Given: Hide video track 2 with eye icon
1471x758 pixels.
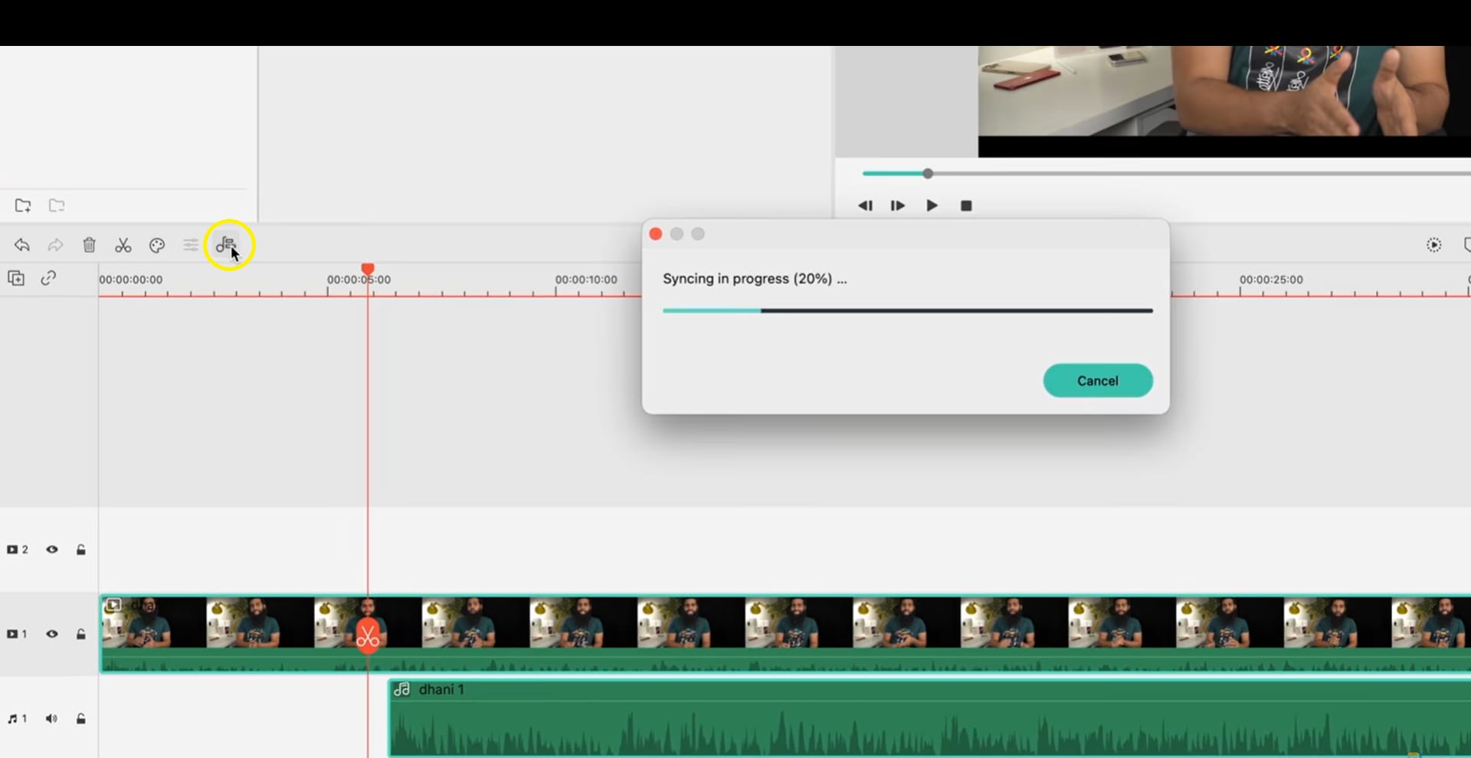Looking at the screenshot, I should pos(52,550).
